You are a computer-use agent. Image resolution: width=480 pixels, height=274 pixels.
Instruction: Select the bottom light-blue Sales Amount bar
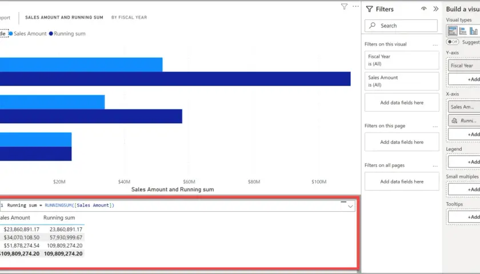click(36, 139)
